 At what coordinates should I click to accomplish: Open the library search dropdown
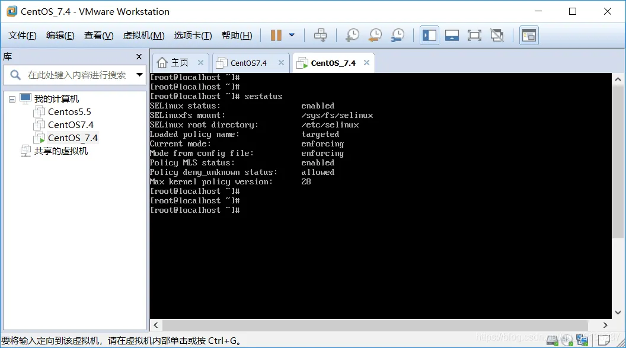pos(139,75)
